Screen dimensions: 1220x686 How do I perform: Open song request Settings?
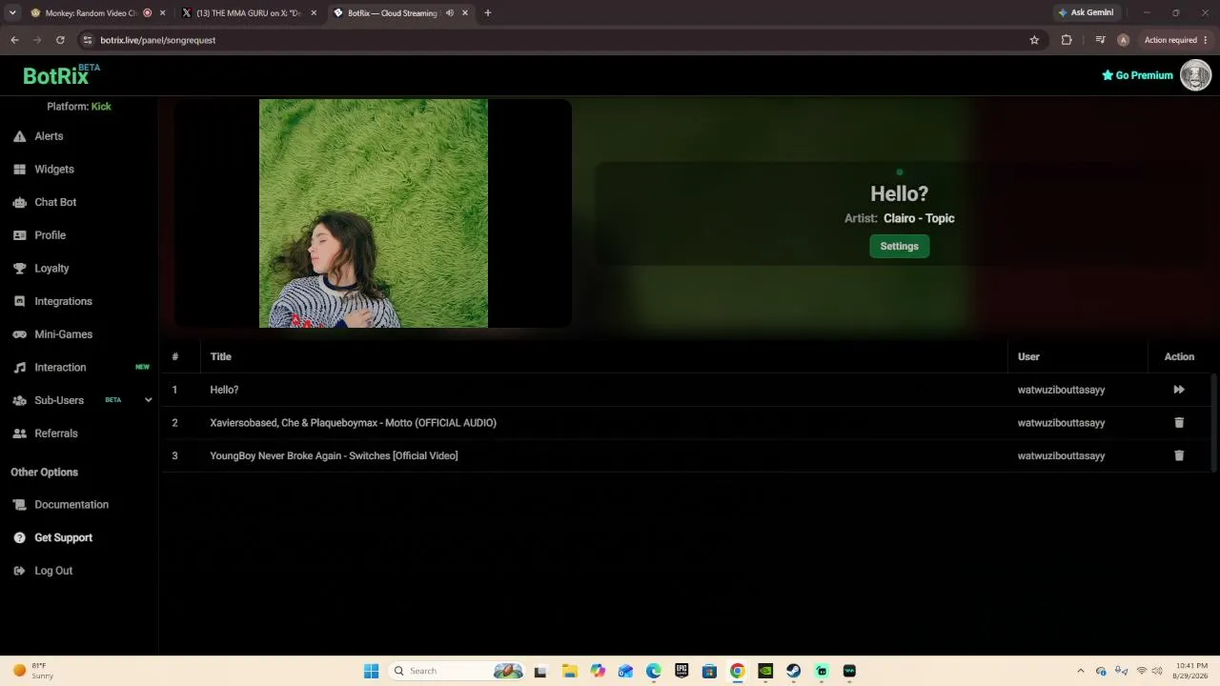[x=899, y=247]
